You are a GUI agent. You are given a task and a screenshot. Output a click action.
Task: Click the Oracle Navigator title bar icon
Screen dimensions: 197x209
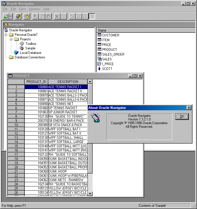coord(4,4)
